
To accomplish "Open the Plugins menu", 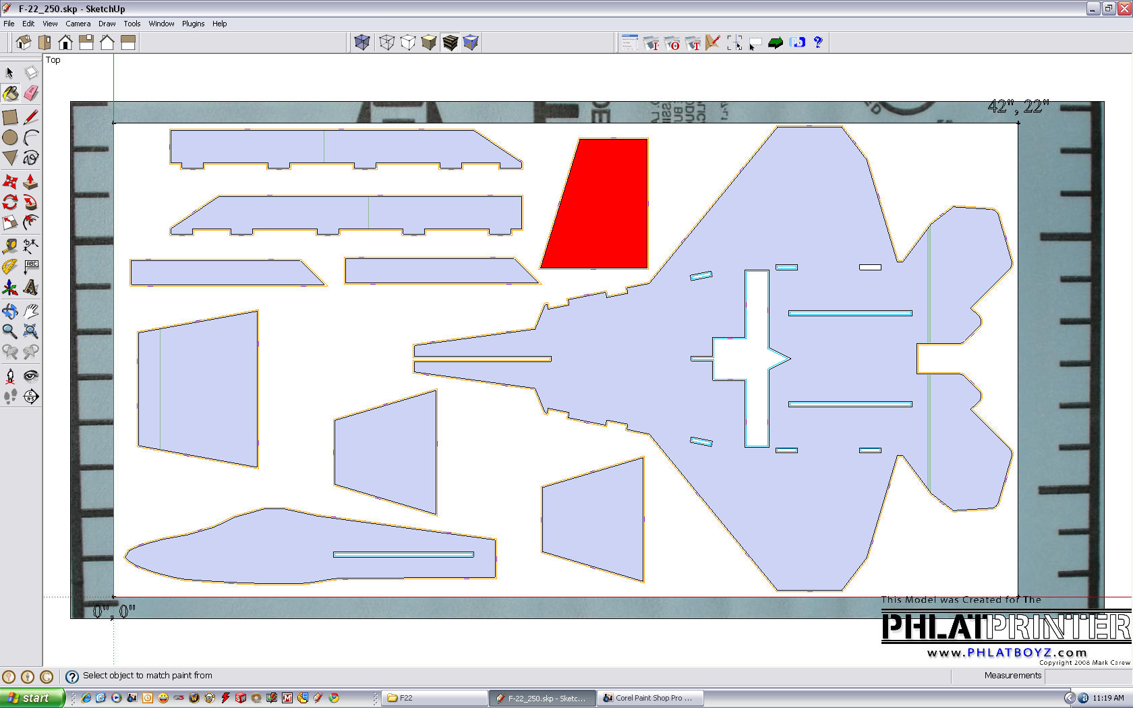I will point(193,24).
